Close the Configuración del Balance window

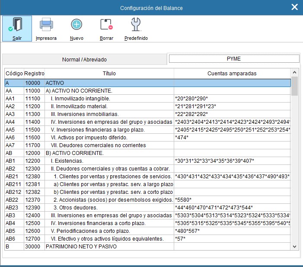click(294, 7)
